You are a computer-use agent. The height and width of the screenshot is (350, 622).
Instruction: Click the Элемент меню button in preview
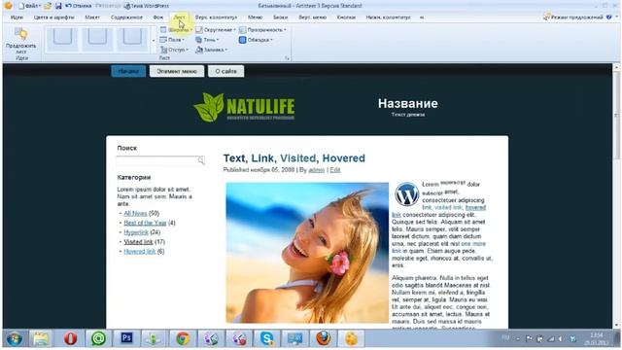coord(177,71)
